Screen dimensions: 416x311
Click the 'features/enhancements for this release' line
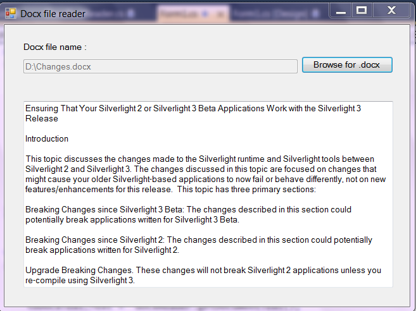point(170,190)
